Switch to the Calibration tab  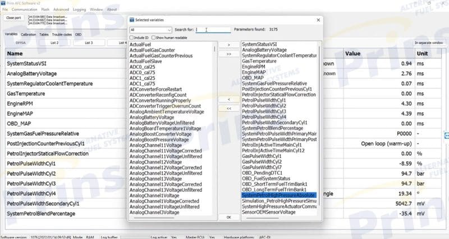point(29,34)
